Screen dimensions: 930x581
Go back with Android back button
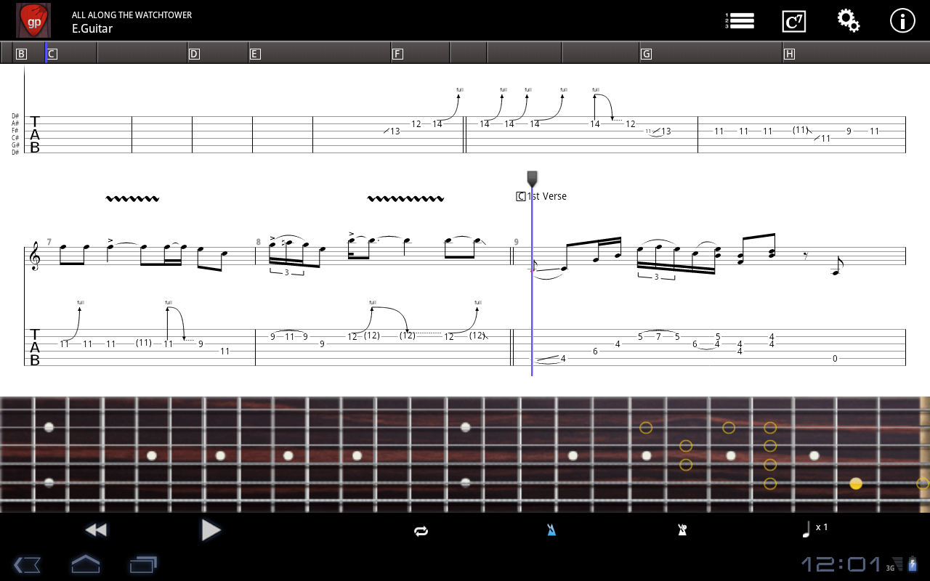(26, 564)
